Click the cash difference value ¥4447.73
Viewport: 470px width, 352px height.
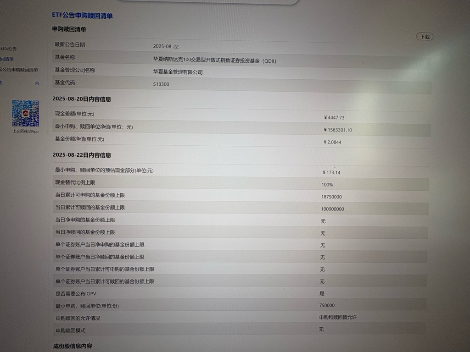tap(334, 118)
